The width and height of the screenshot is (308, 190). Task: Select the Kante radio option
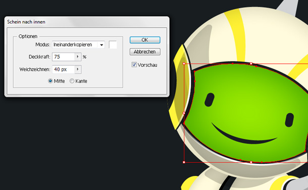(72, 81)
